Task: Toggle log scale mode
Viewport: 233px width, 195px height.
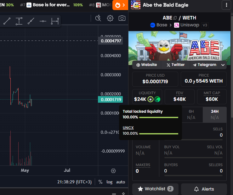Action: point(109,182)
